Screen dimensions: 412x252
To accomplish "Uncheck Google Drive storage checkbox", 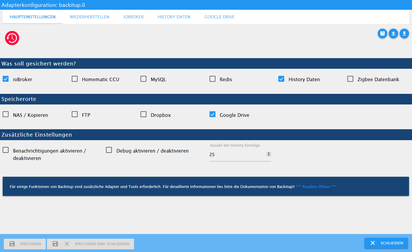I will (x=212, y=114).
